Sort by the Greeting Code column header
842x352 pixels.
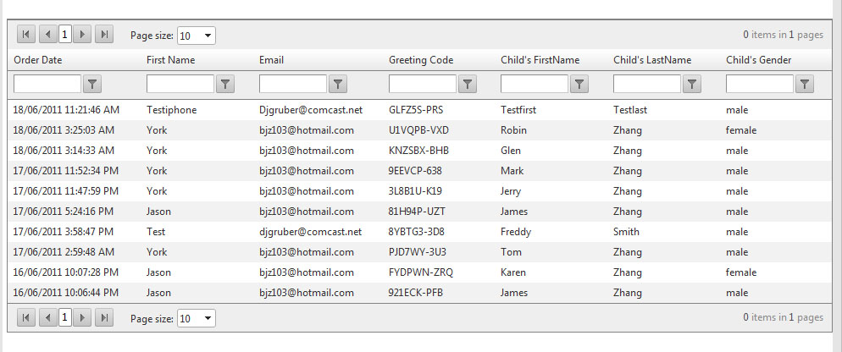421,60
